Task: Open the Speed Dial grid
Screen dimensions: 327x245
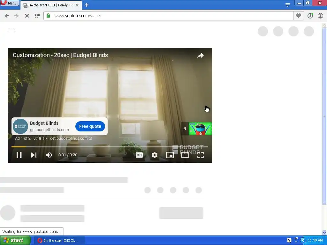Action: pyautogui.click(x=37, y=16)
